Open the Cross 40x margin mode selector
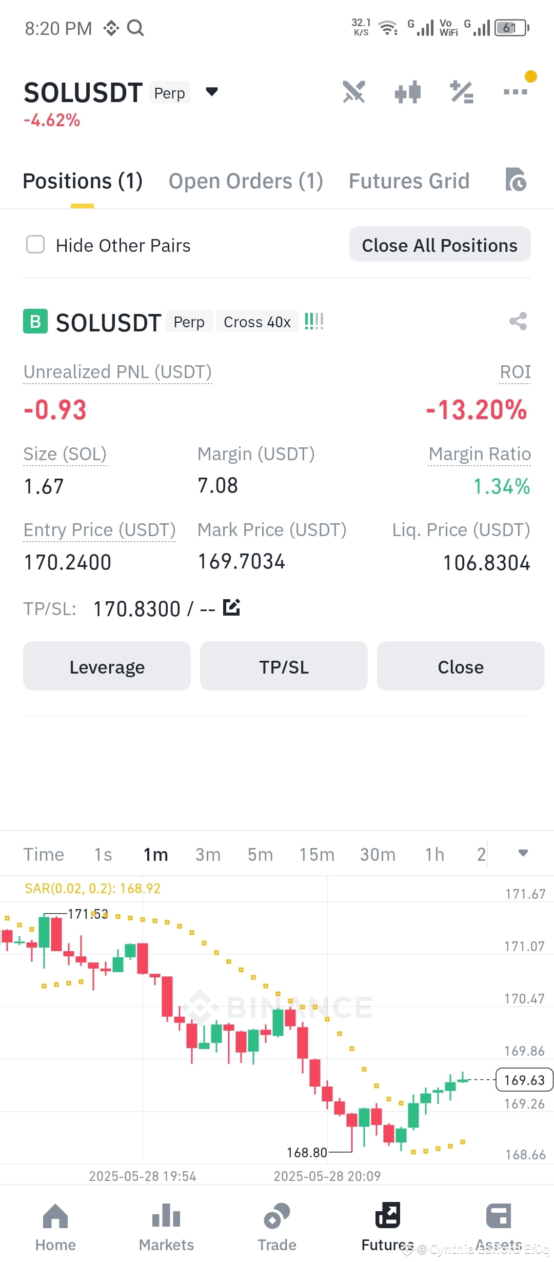 click(x=257, y=322)
